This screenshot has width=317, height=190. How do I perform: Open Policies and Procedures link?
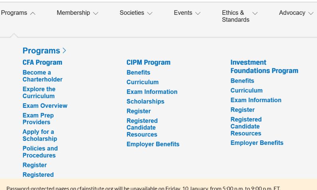(40, 152)
